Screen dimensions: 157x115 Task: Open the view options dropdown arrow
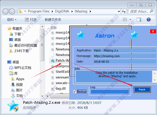click(130, 20)
